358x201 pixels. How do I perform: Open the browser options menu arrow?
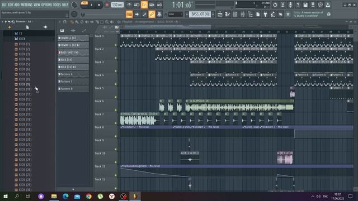pyautogui.click(x=2, y=22)
